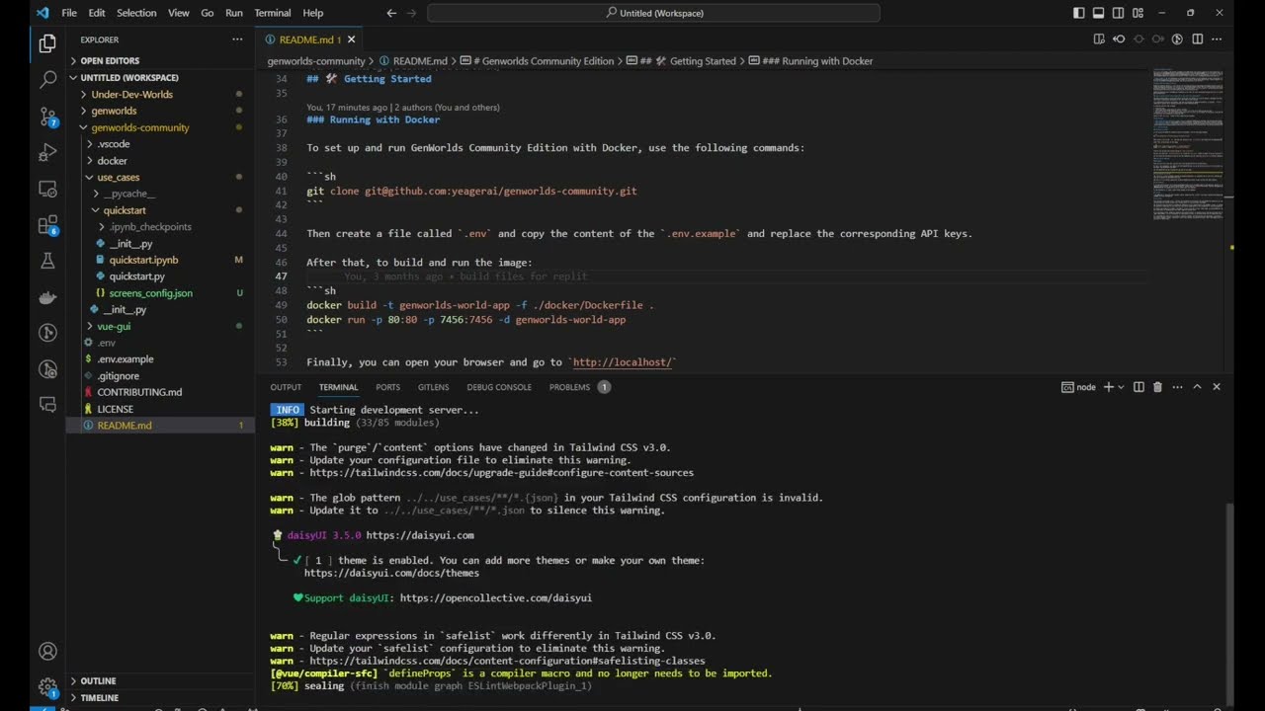The width and height of the screenshot is (1265, 711).
Task: Expand the Under-Dev-Worlds folder
Action: 160,94
